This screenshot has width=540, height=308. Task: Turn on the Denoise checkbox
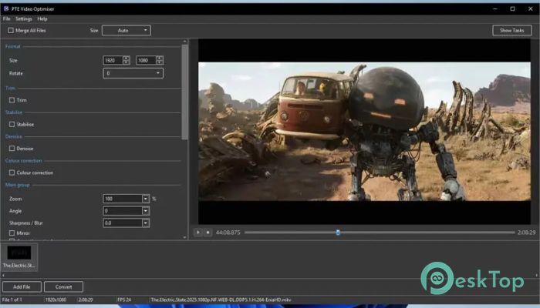pyautogui.click(x=12, y=149)
